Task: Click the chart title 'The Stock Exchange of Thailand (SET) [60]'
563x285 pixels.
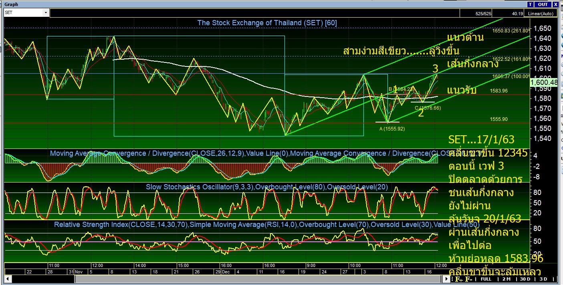Action: [267, 23]
